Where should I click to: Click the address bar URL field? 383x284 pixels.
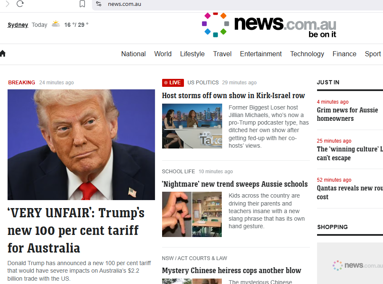point(237,4)
